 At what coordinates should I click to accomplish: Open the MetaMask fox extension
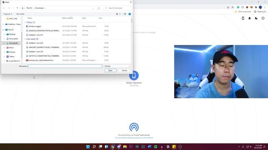click(251, 7)
